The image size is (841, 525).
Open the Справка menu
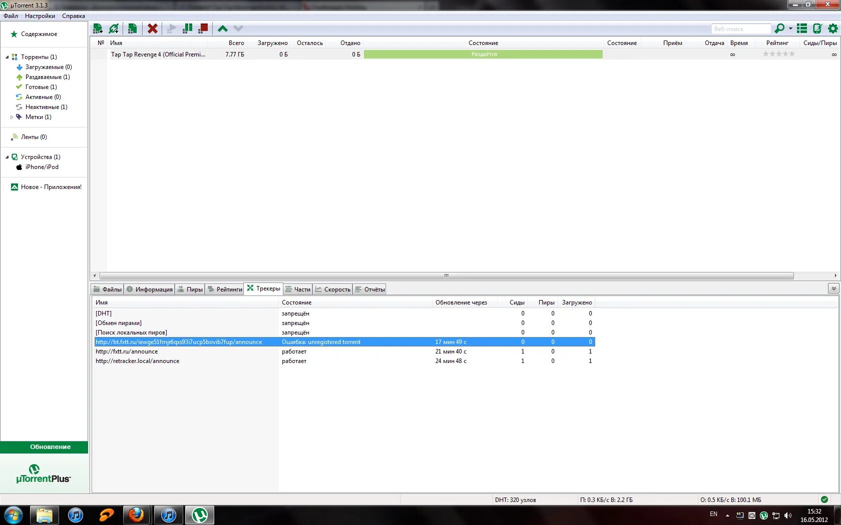click(x=74, y=16)
